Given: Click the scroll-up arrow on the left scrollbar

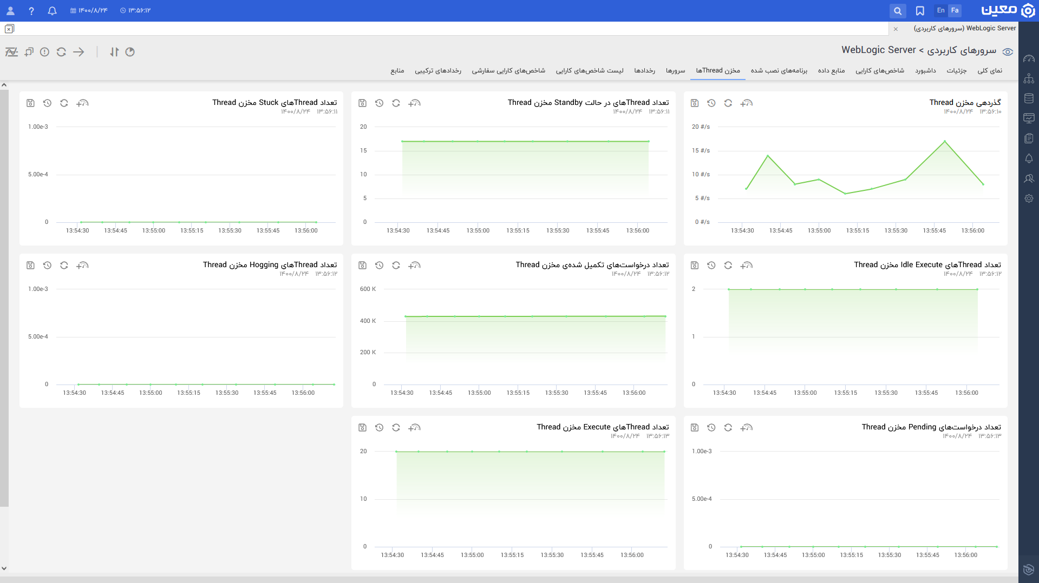Looking at the screenshot, I should pos(4,85).
